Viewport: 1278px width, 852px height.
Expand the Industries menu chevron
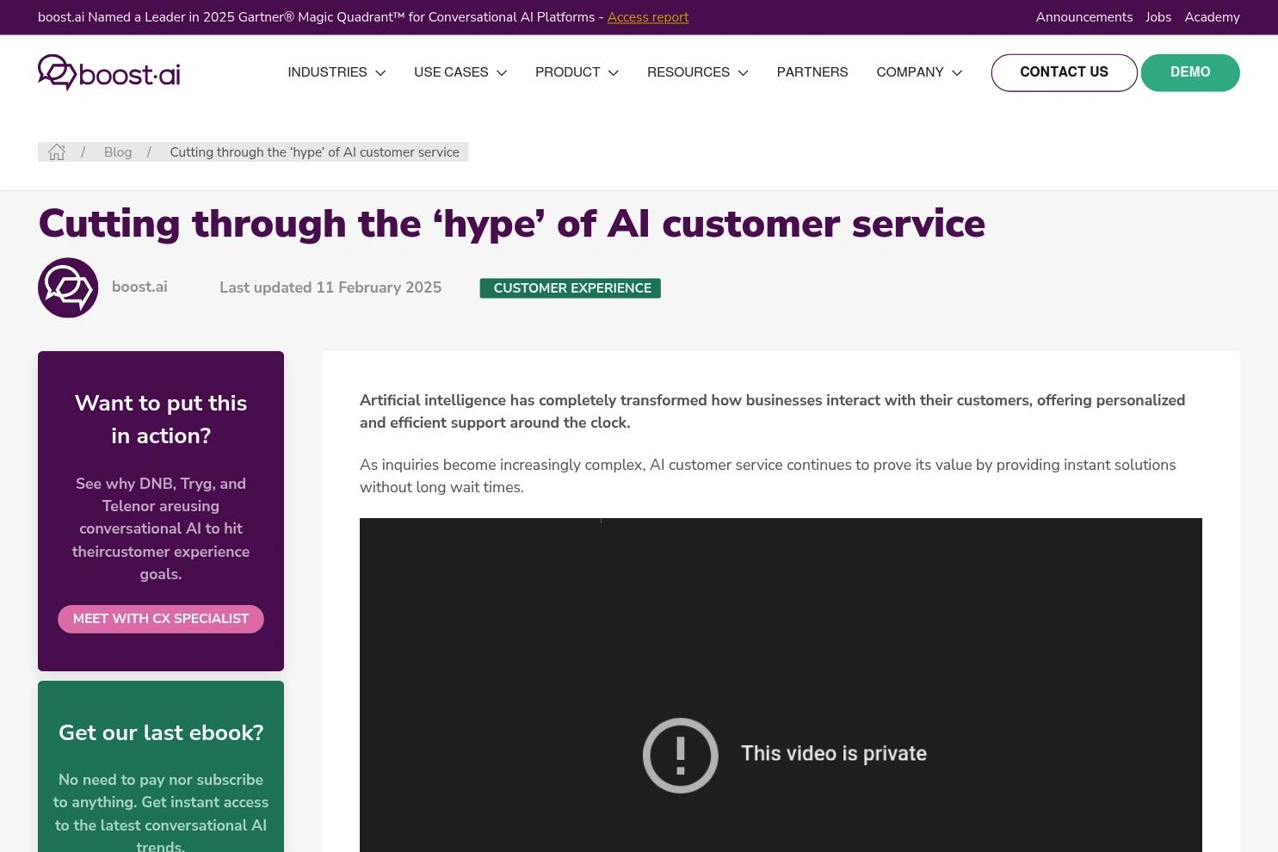tap(380, 73)
